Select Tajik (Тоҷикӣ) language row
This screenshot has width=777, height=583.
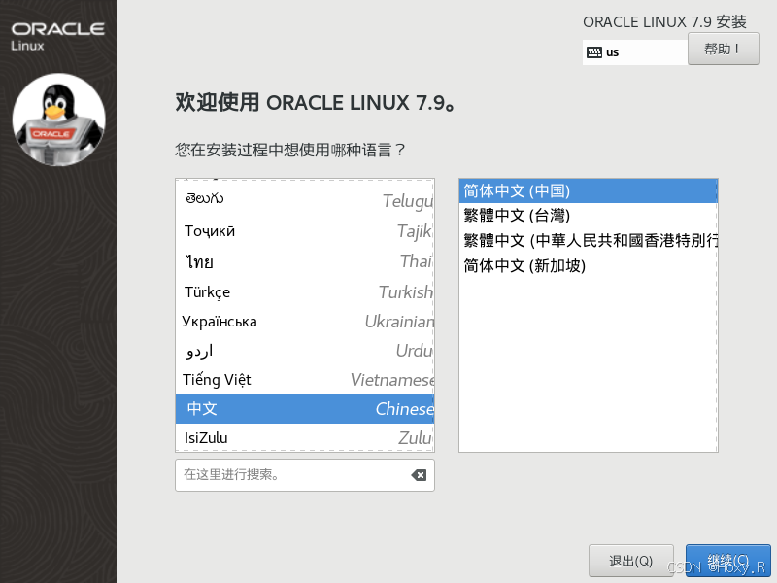(305, 231)
